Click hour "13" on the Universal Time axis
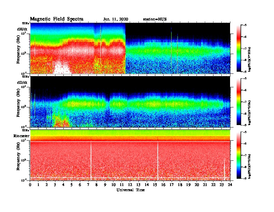 click(x=139, y=185)
